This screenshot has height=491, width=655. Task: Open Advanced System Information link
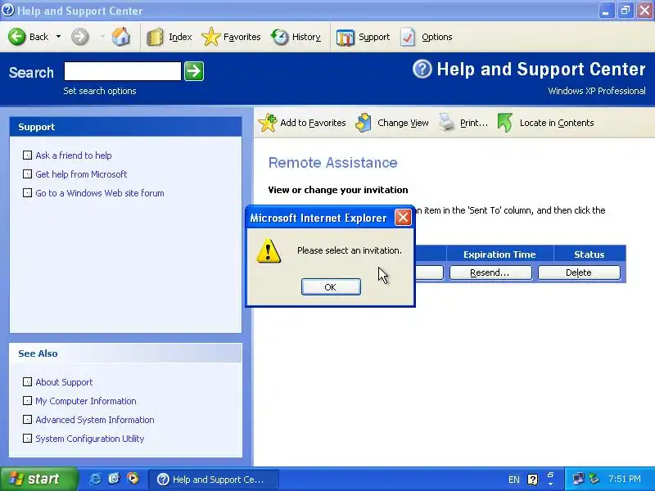click(x=95, y=420)
